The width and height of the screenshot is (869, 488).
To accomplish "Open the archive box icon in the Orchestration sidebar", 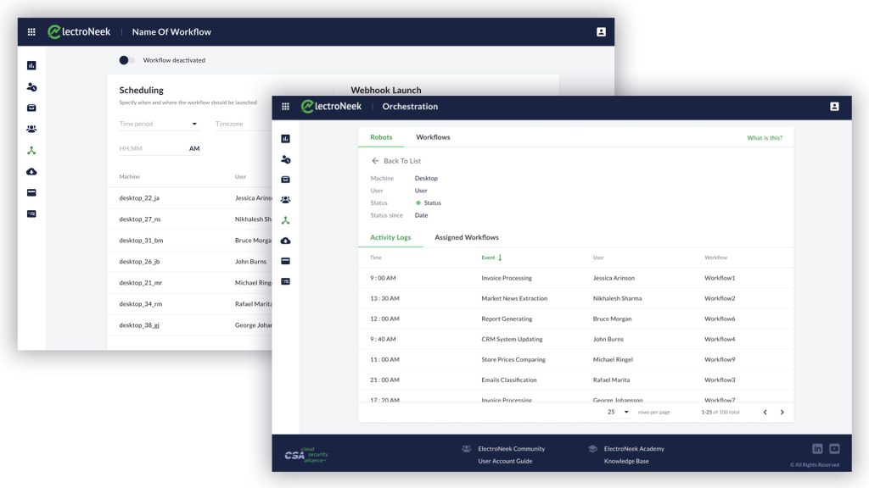I will [285, 180].
